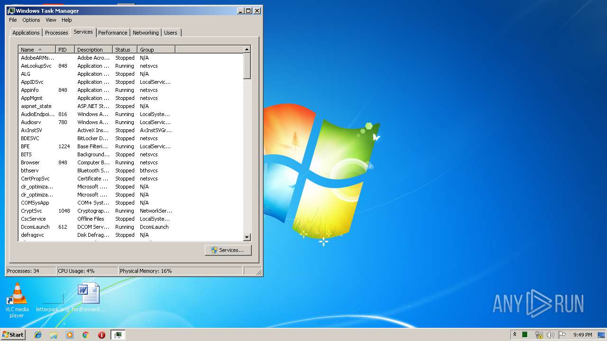Select the DcomLaunch service row
Screen dimensions: 607x341
click(130, 227)
